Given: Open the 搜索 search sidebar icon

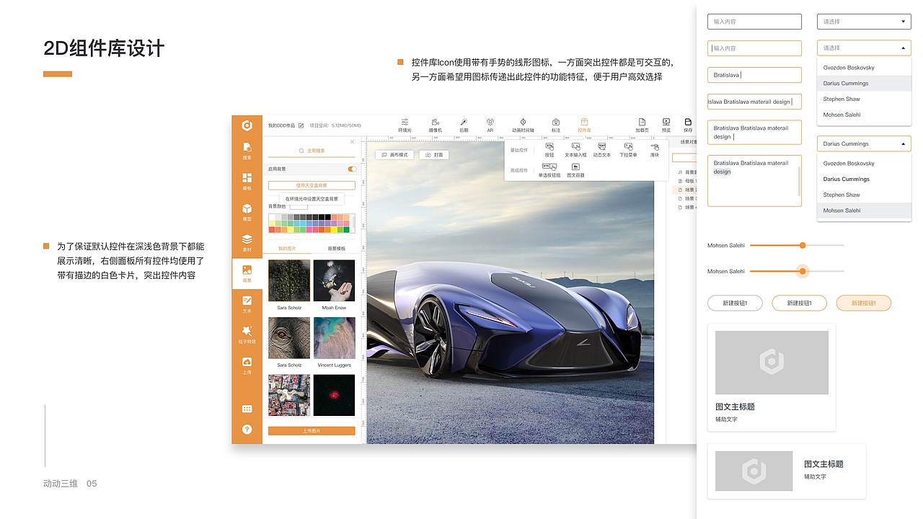Looking at the screenshot, I should coord(247,151).
